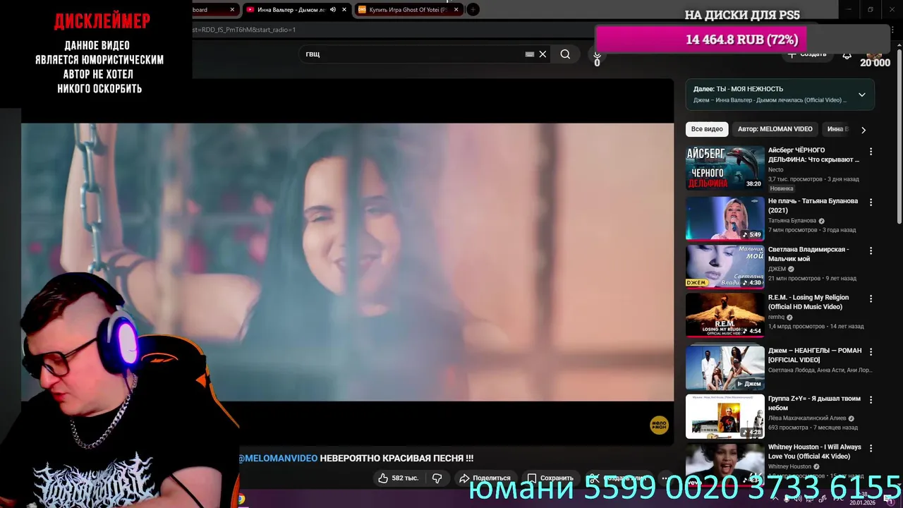903x508 pixels.
Task: Close the Инна Вальтер browser tab
Action: [344, 10]
